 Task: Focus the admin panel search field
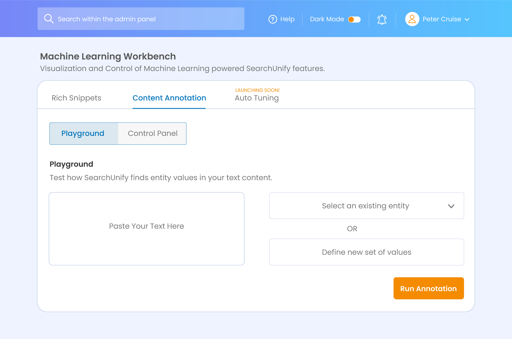[x=141, y=19]
